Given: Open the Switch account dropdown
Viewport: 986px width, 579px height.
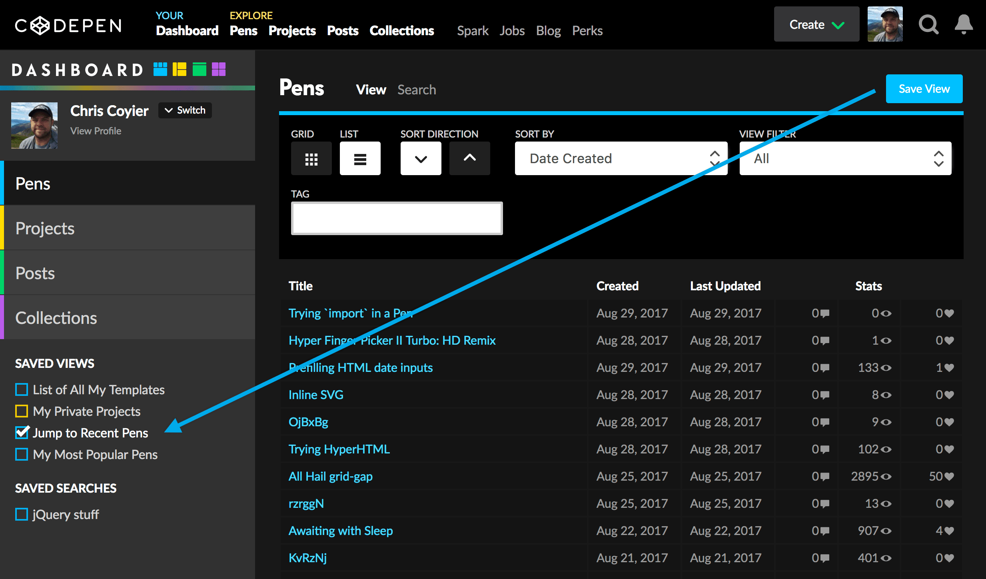Looking at the screenshot, I should [x=185, y=110].
